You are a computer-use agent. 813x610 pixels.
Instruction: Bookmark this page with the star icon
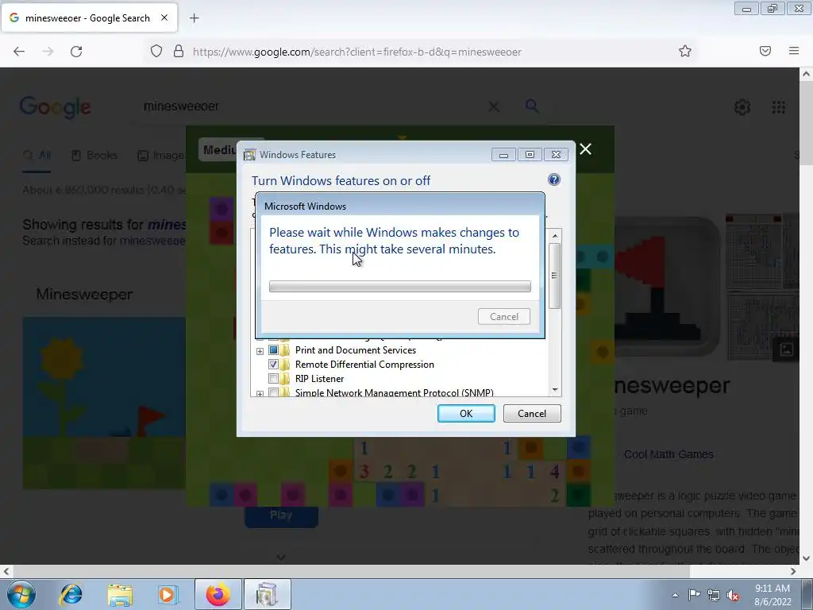pos(685,51)
